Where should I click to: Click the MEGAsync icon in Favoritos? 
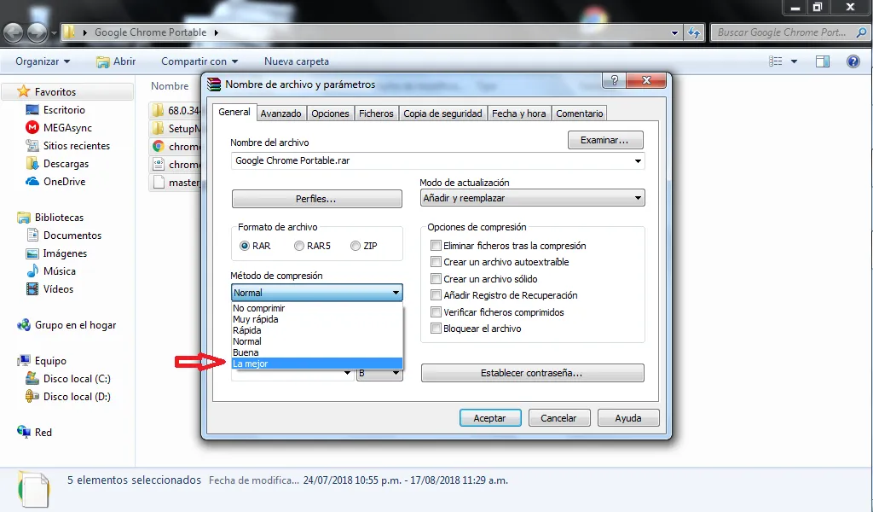tap(32, 128)
